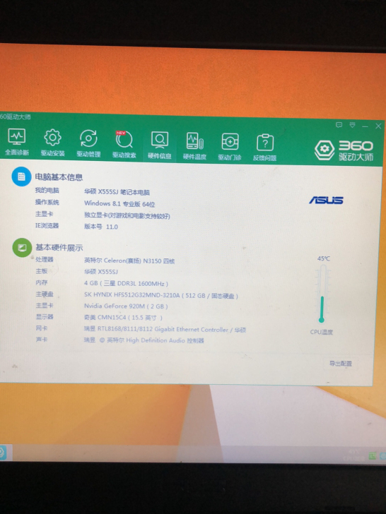Click the 操作系统 label
Screen dimensions: 386x514
tap(47, 202)
